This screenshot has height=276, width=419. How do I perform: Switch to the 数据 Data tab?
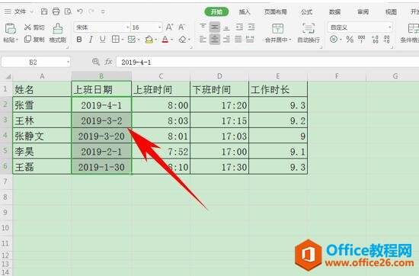335,11
